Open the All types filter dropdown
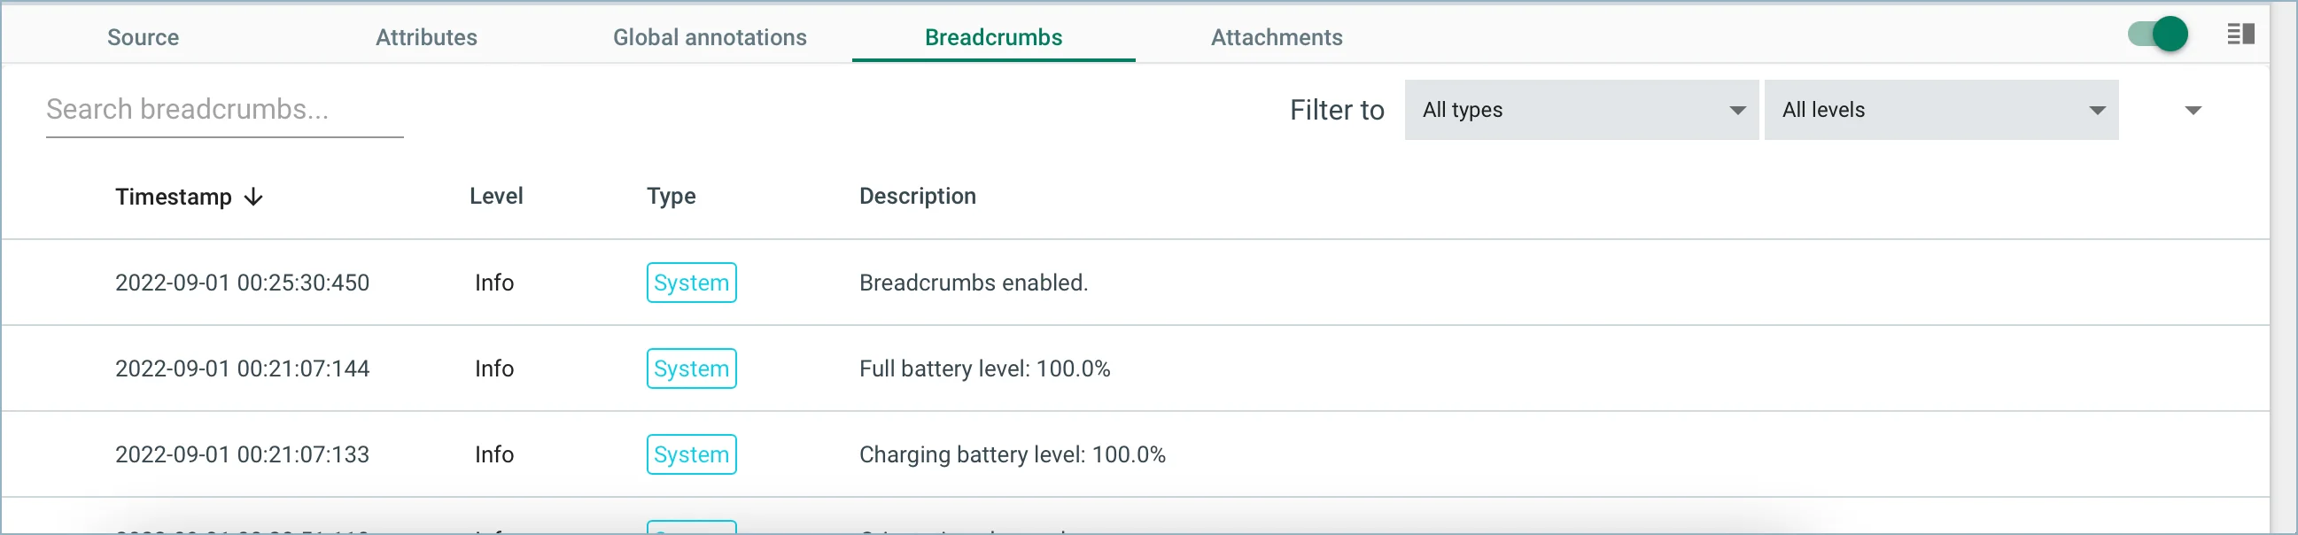 [x=1580, y=110]
